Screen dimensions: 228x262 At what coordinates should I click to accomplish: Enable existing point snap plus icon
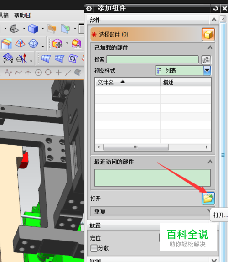[x=58, y=73]
